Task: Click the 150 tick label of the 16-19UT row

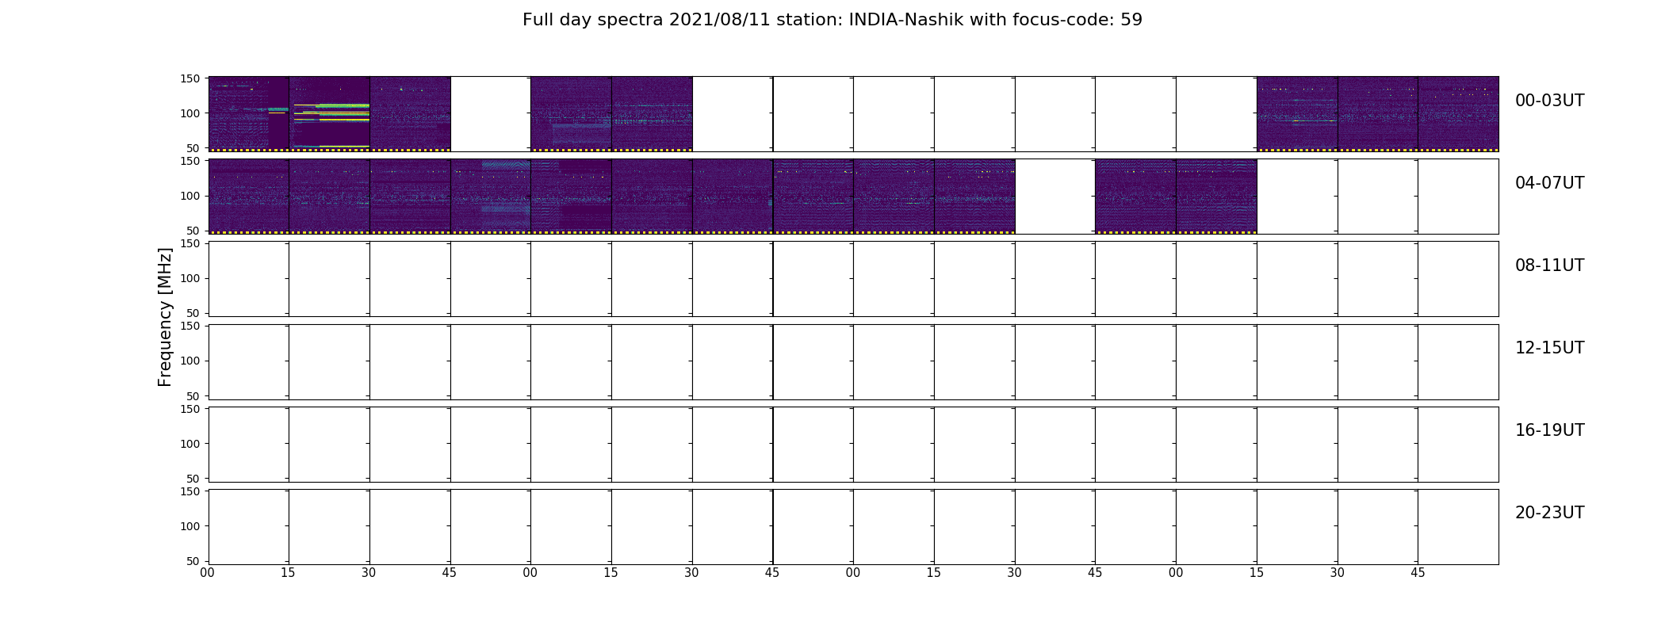Action: pos(190,409)
